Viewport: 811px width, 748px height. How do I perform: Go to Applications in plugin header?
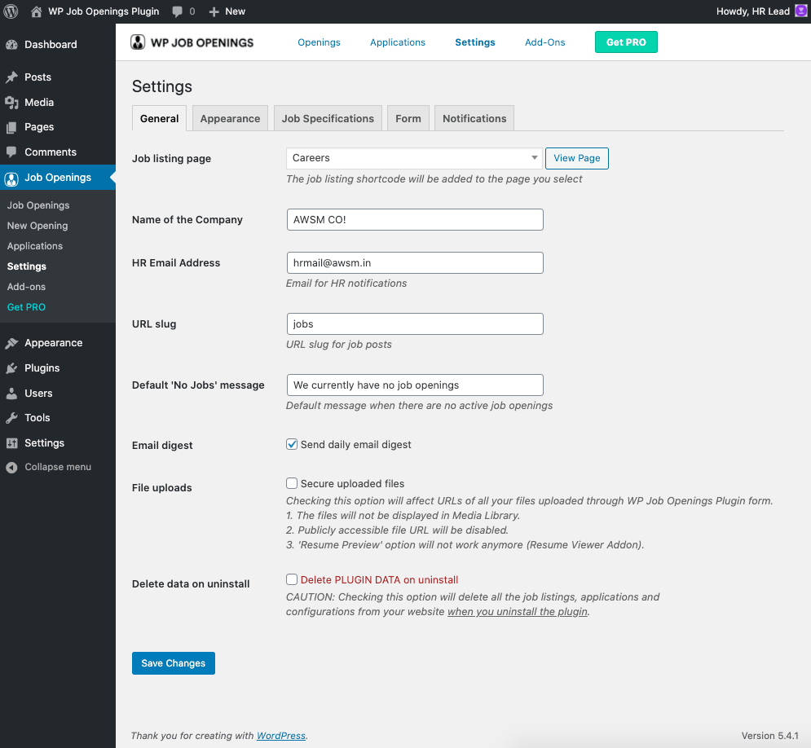pyautogui.click(x=398, y=42)
